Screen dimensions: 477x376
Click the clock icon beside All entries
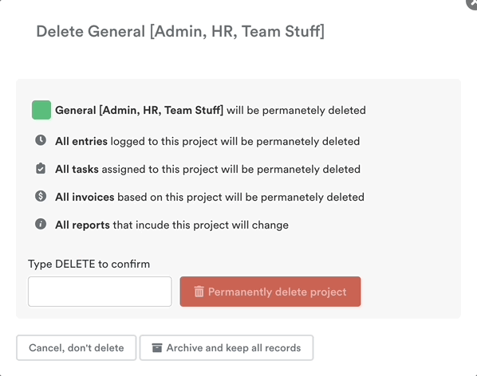point(41,140)
